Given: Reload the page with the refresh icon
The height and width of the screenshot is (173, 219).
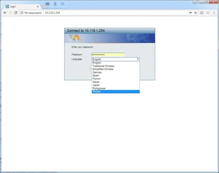Looking at the screenshot, I should [16, 13].
